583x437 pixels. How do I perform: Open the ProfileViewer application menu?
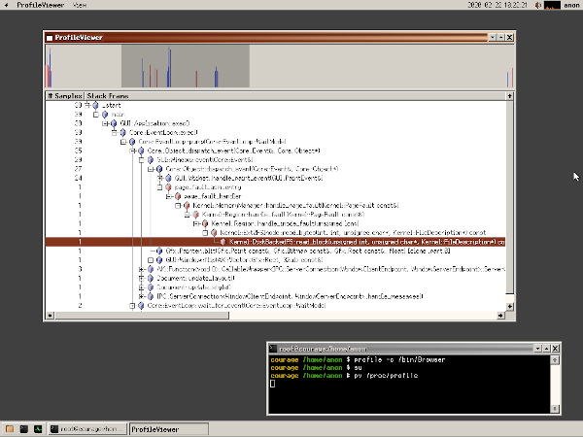[x=41, y=5]
